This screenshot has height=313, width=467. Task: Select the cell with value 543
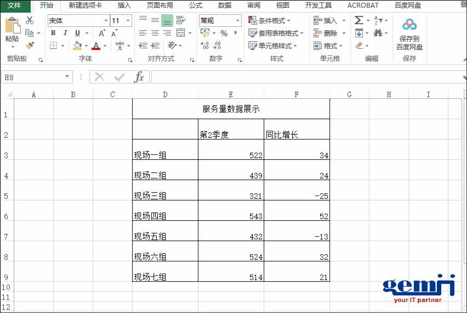click(x=231, y=210)
